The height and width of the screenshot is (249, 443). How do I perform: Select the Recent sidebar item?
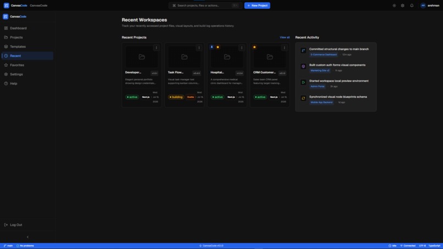pos(27,56)
